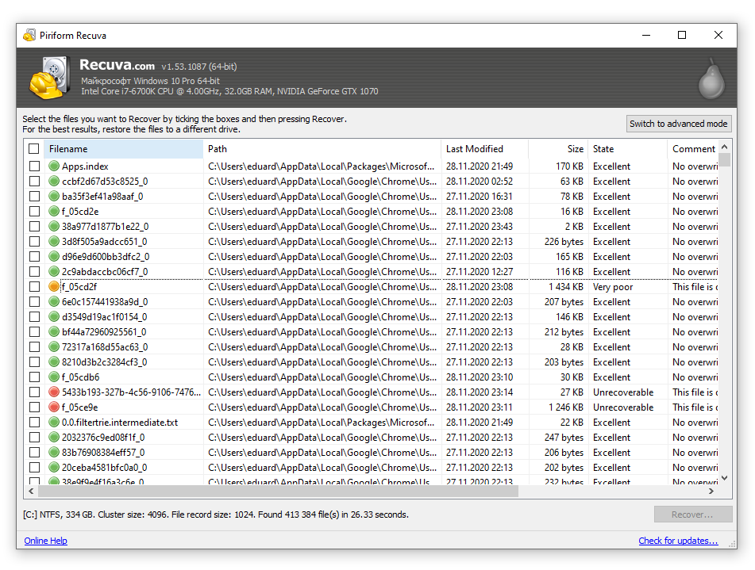The image size is (755, 570).
Task: Click green status icon for 20ceba4581bfc0a0_0
Action: 54,468
